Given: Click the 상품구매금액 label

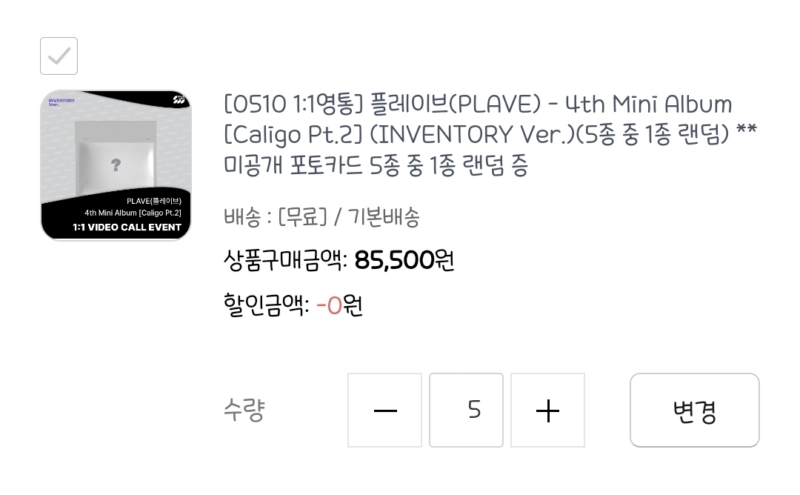Looking at the screenshot, I should click(285, 260).
